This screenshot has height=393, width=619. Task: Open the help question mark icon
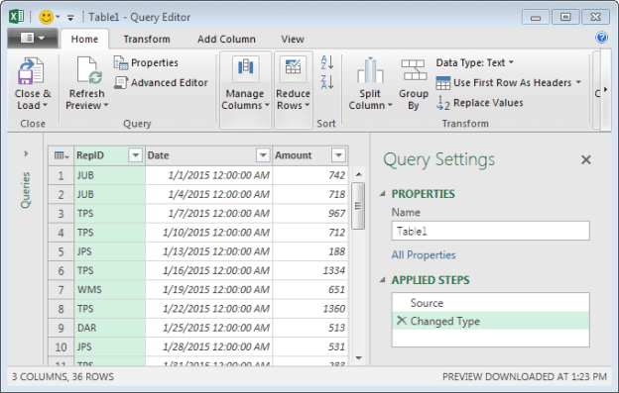[x=601, y=38]
